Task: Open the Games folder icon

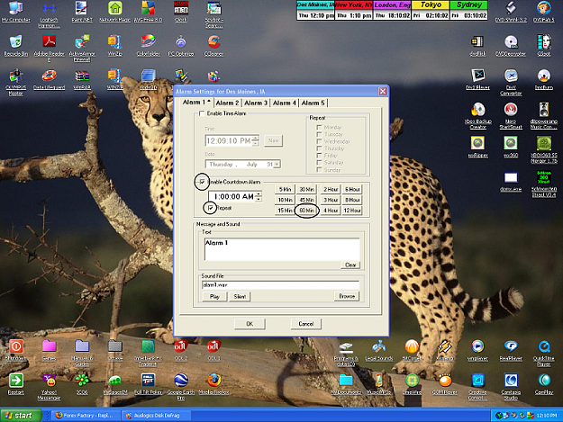Action: 50,350
